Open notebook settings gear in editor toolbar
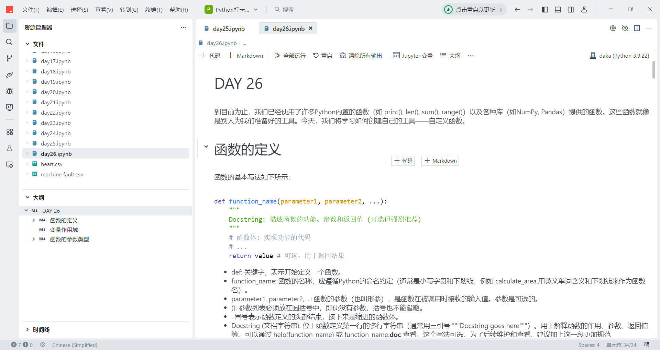The width and height of the screenshot is (660, 350). (613, 28)
